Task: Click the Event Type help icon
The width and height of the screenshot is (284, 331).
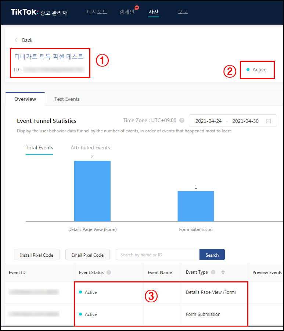Action: tap(213, 272)
